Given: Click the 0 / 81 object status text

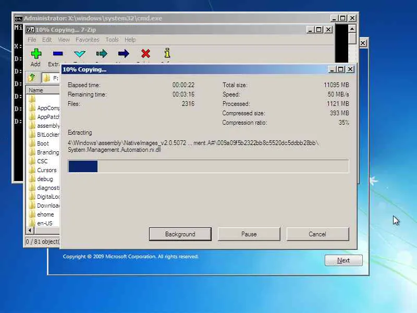Looking at the screenshot, I should tap(42, 242).
